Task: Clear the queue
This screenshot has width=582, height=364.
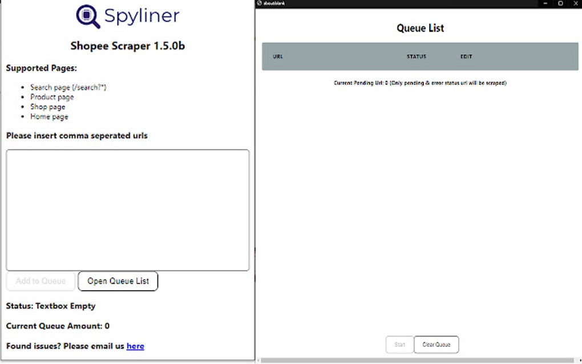Action: point(436,344)
